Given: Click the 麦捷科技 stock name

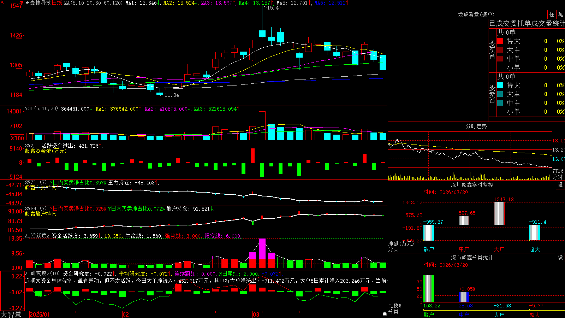Looking at the screenshot, I should click(x=41, y=3).
